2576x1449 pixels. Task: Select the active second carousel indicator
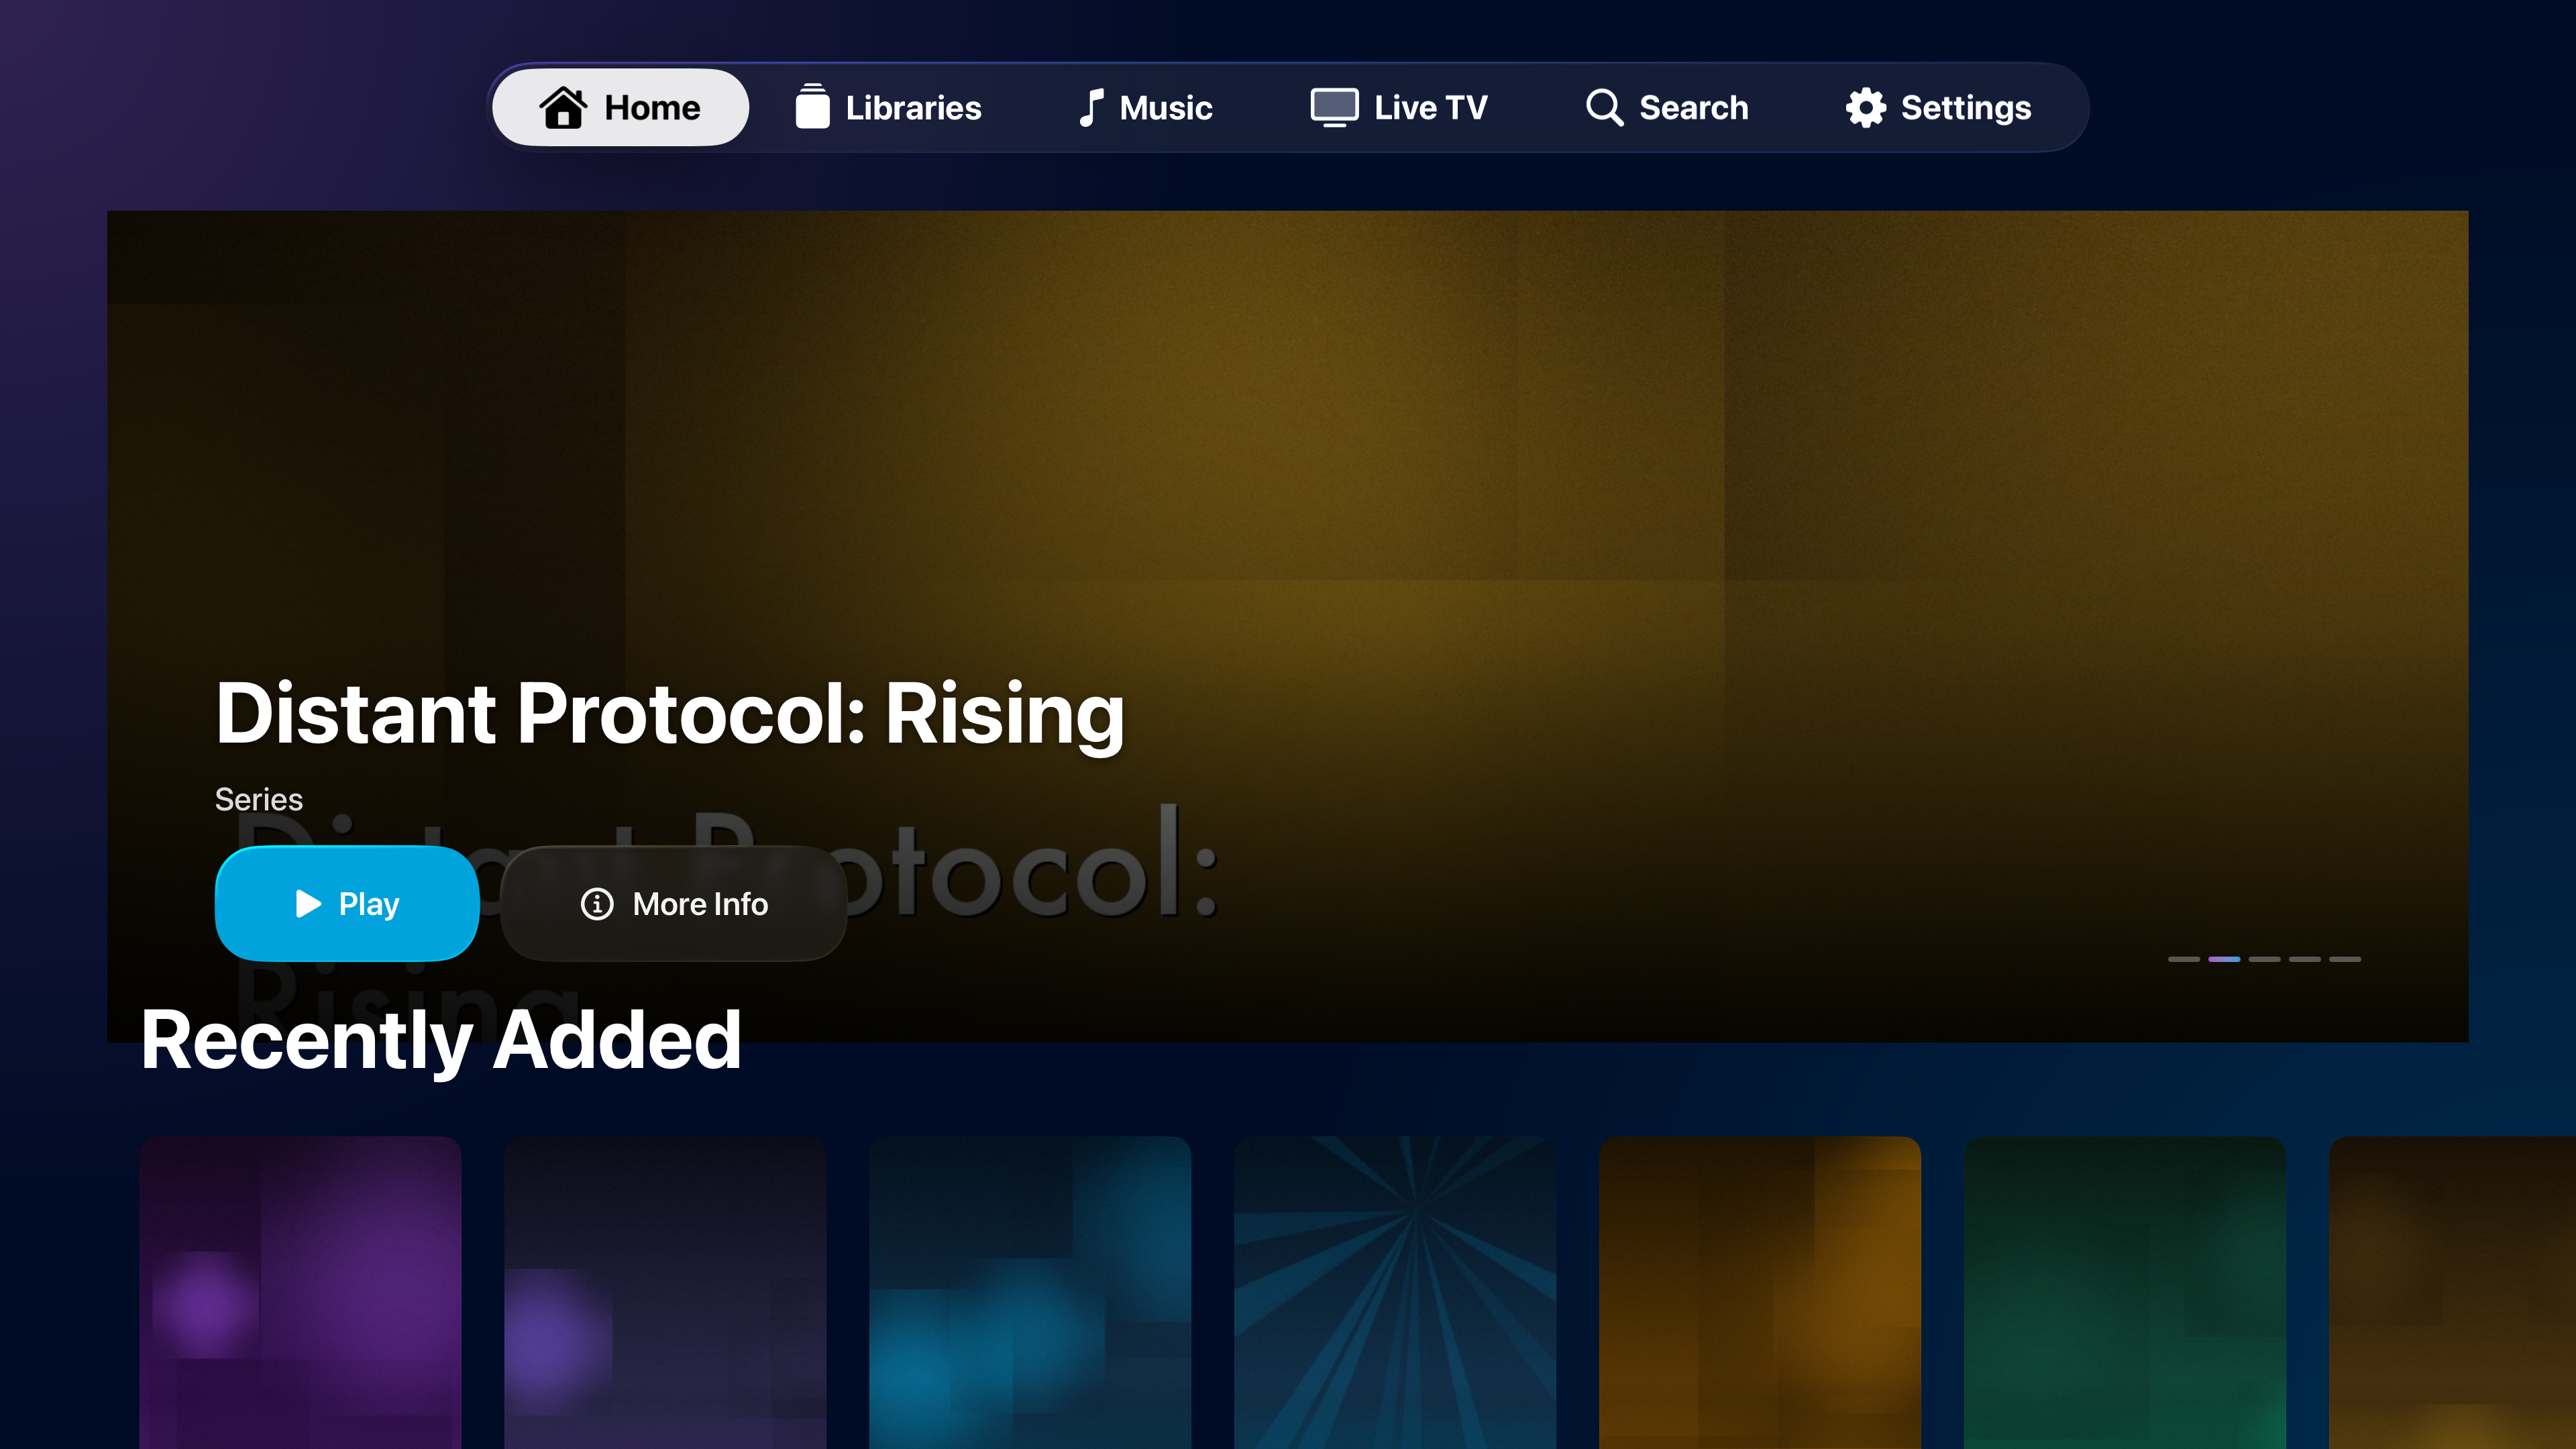[x=2224, y=959]
